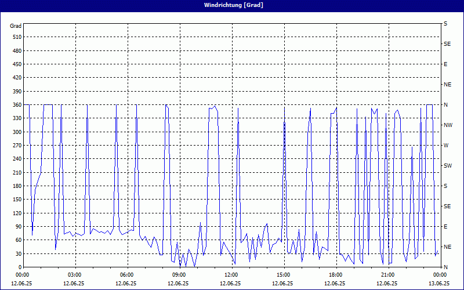This screenshot has width=464, height=290.
Task: Click the 18:00 time axis label
Action: pyautogui.click(x=335, y=275)
